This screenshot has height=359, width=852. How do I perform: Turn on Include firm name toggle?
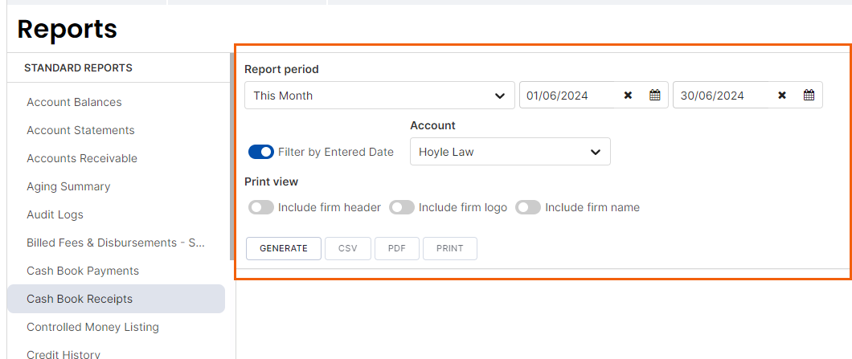coord(527,207)
